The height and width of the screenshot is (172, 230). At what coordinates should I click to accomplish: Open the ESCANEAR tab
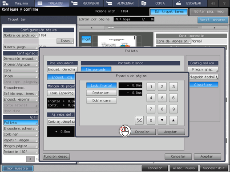(190, 3)
